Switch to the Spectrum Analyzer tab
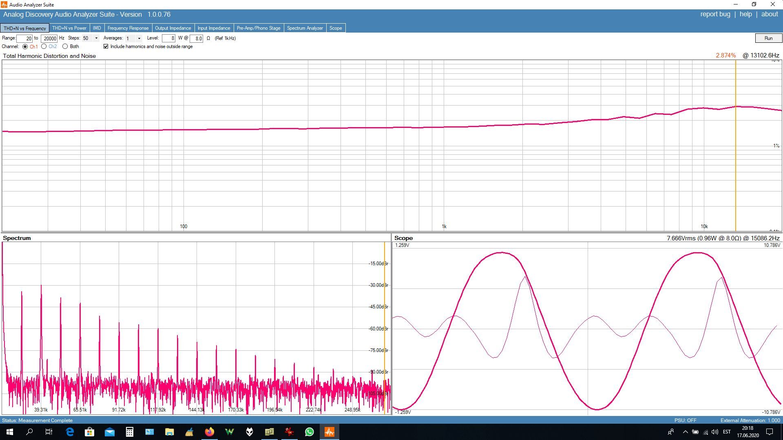Image resolution: width=783 pixels, height=440 pixels. click(305, 28)
